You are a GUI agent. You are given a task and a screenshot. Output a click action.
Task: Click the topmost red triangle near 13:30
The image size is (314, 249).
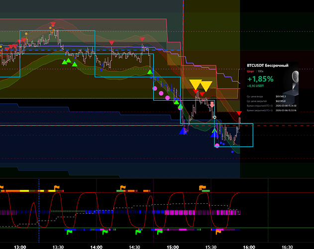point(53,24)
